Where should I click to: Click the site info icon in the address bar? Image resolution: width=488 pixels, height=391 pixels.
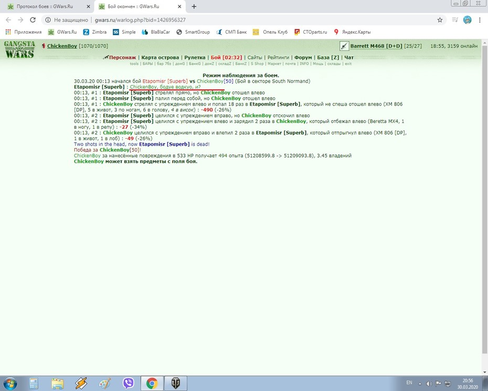(x=48, y=20)
